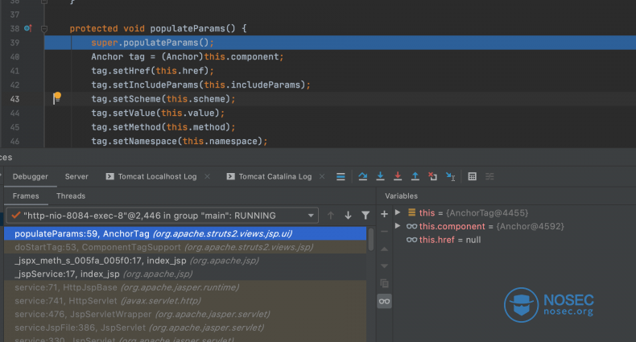Click the tag.setNamespace(this.namespace) line

180,141
